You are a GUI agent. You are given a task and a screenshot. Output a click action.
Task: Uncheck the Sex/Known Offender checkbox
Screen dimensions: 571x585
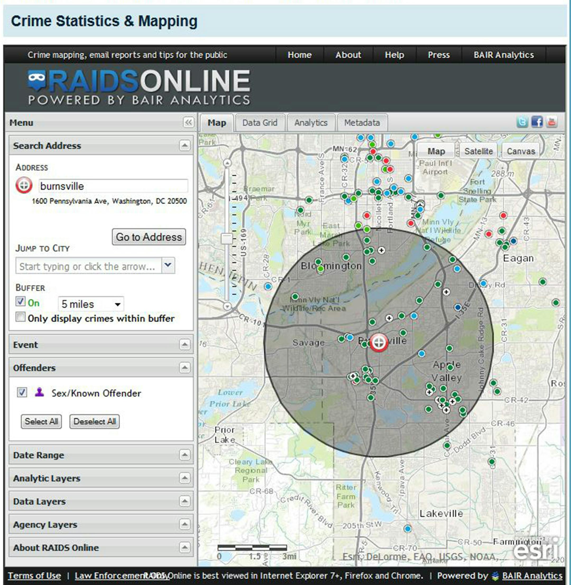(x=22, y=392)
